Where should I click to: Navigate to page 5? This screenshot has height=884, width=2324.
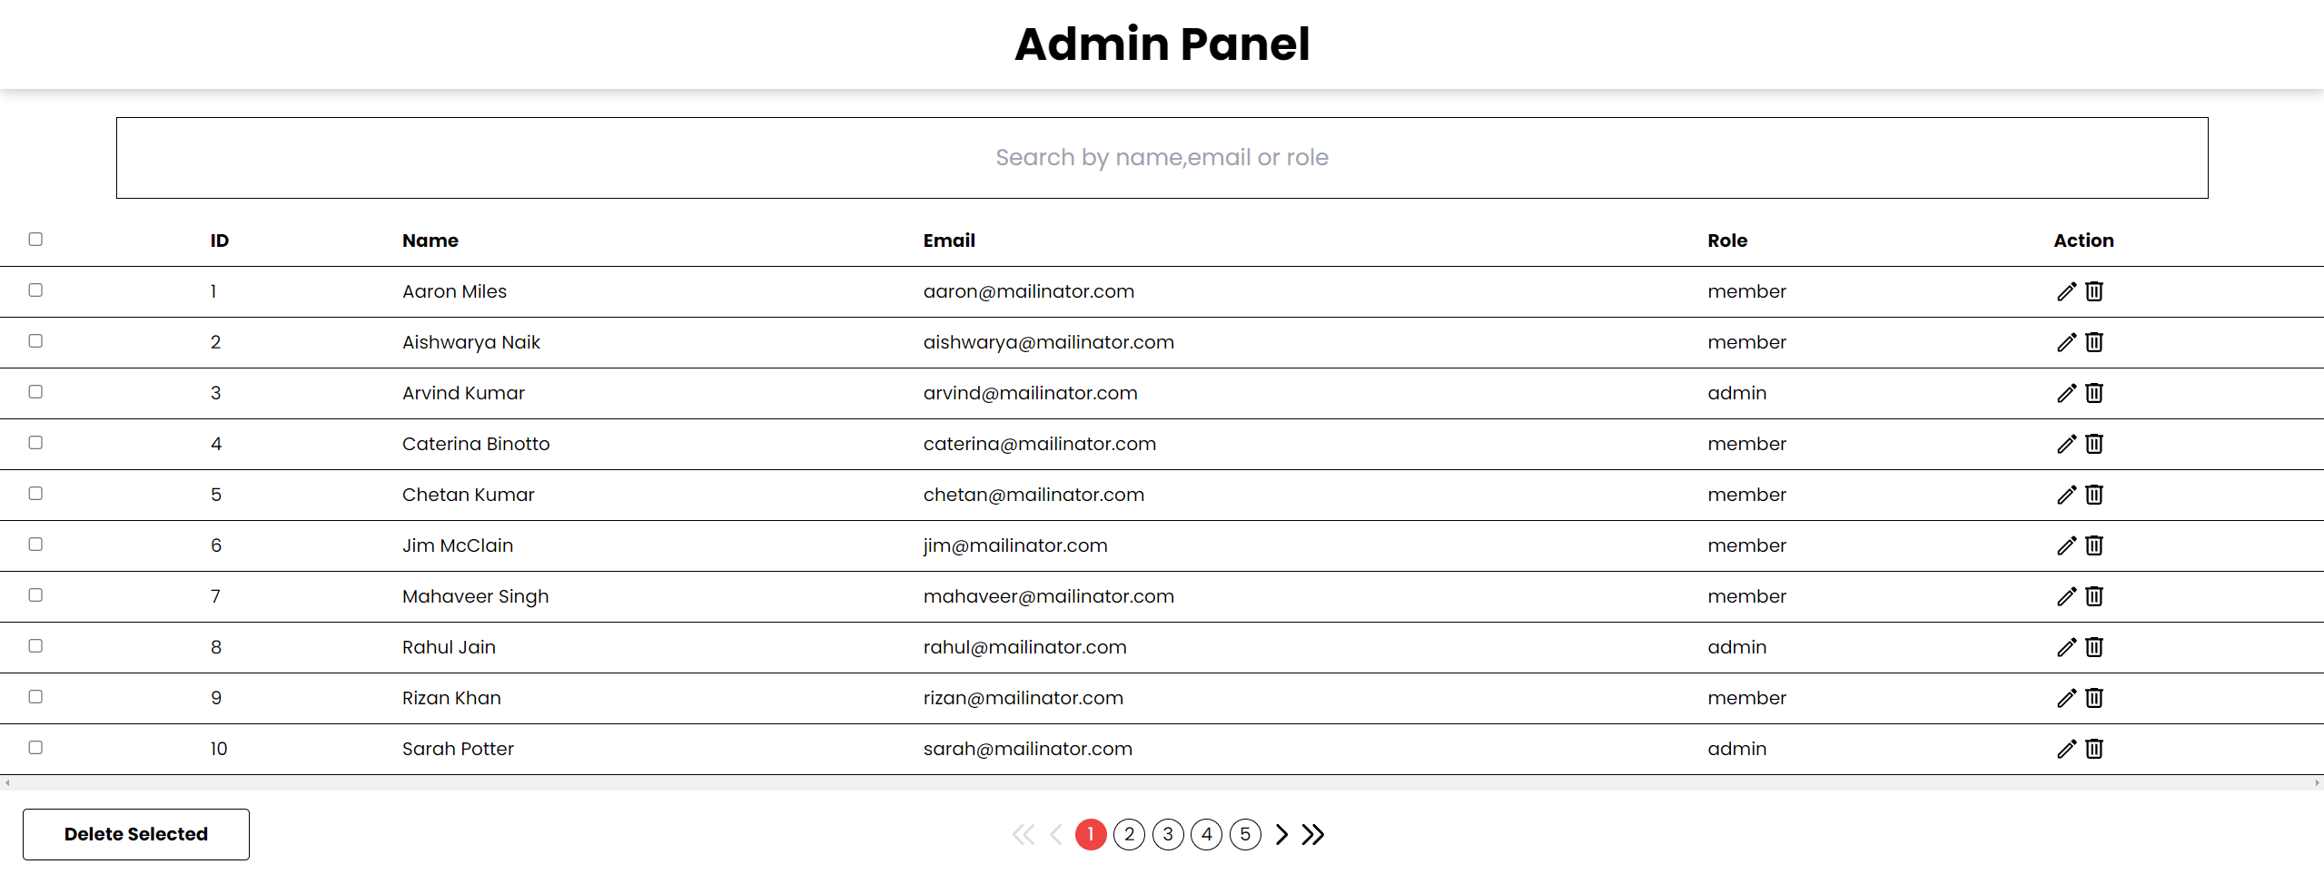pyautogui.click(x=1245, y=834)
